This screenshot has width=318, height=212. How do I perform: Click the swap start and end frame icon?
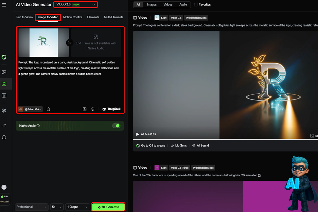point(70,43)
